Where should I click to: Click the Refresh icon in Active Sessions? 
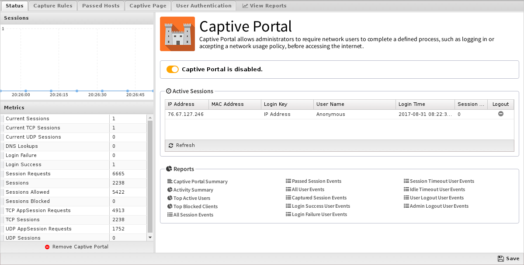(x=171, y=146)
